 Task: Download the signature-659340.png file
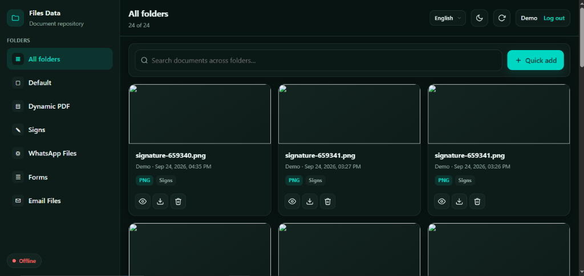coord(160,201)
